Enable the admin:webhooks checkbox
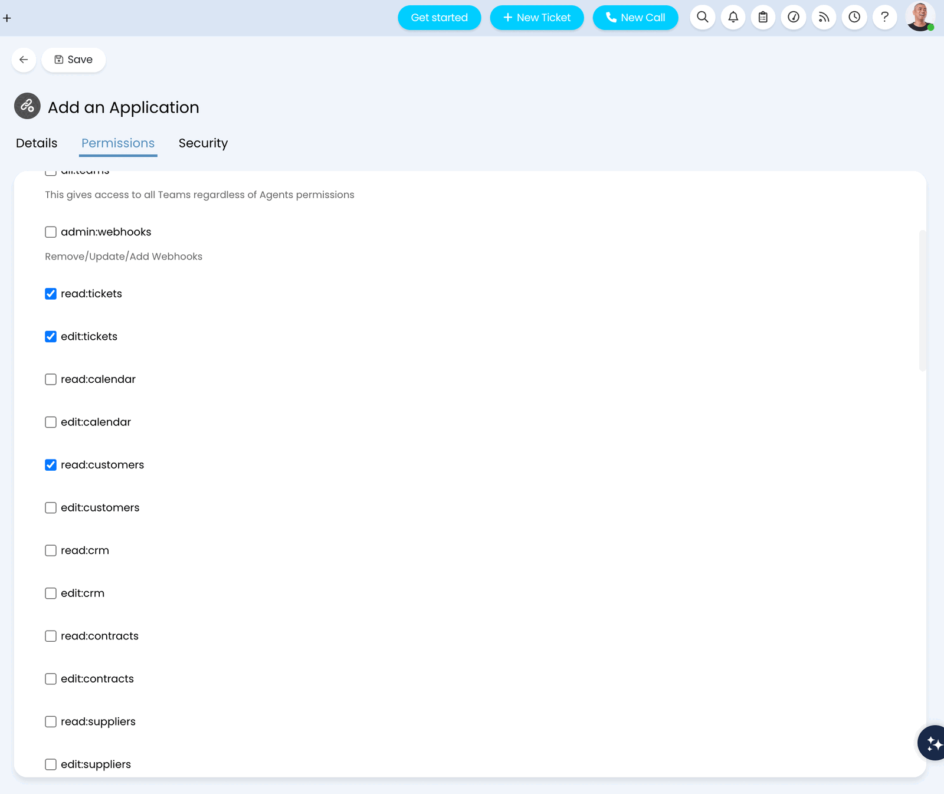 point(51,232)
